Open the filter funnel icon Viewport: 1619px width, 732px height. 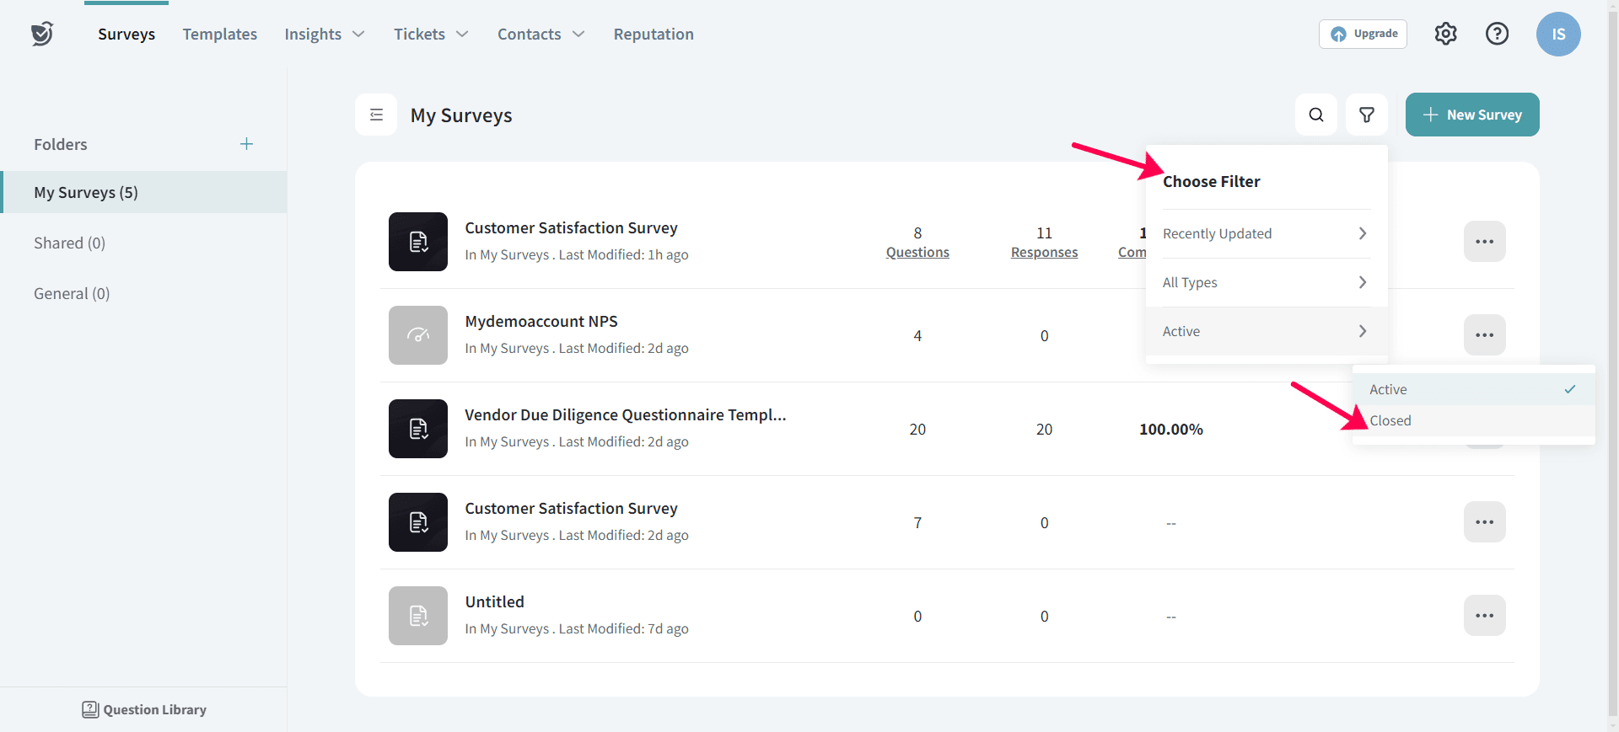click(1366, 115)
